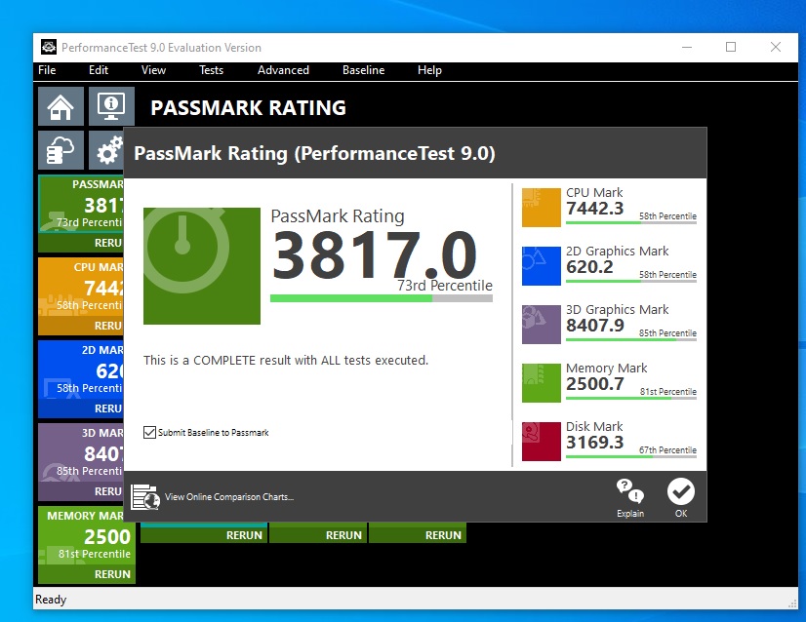Open the Tests menu
Viewport: 806px width, 622px height.
coord(212,70)
